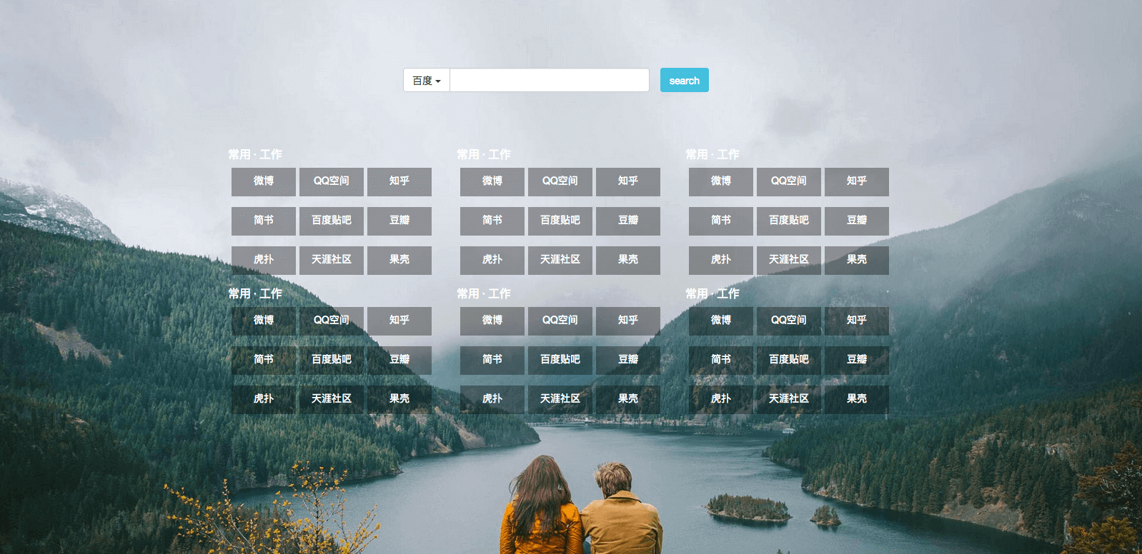Go to 豆瓣 in the bottom-middle group
The height and width of the screenshot is (554, 1142).
click(628, 361)
